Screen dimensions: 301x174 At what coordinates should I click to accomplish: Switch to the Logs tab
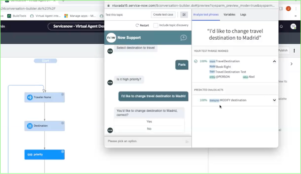243,14
